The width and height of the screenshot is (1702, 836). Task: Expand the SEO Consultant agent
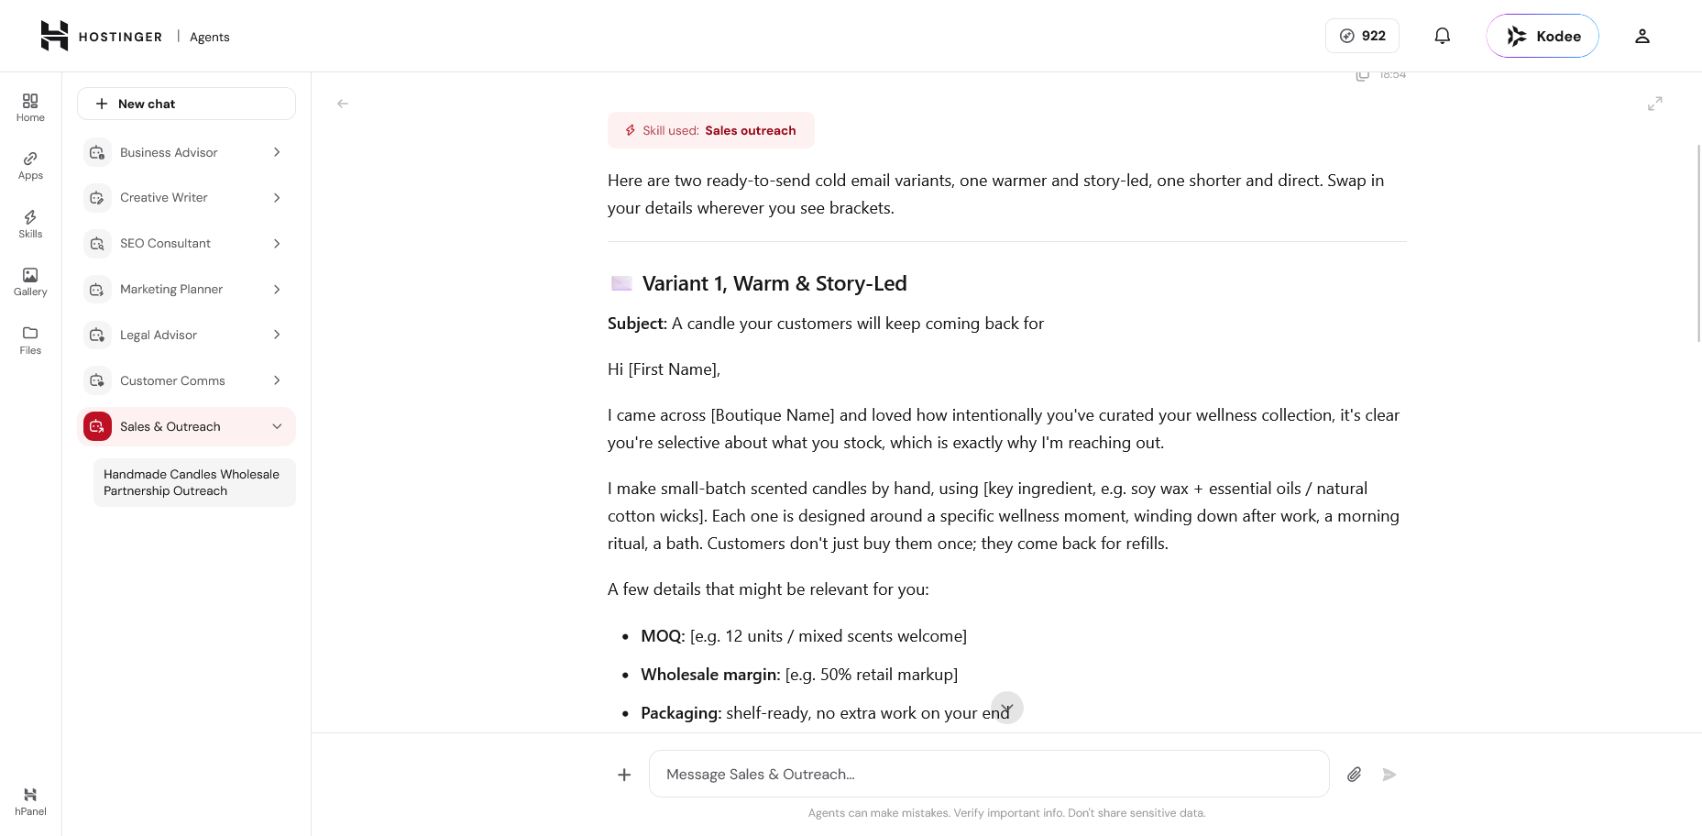[x=277, y=243]
